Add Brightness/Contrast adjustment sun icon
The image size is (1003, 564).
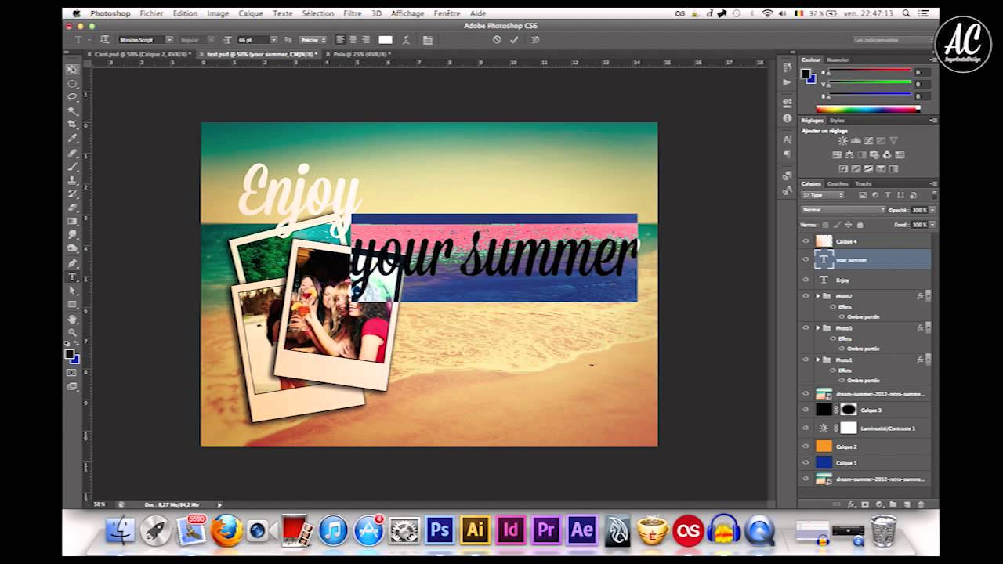pyautogui.click(x=842, y=141)
